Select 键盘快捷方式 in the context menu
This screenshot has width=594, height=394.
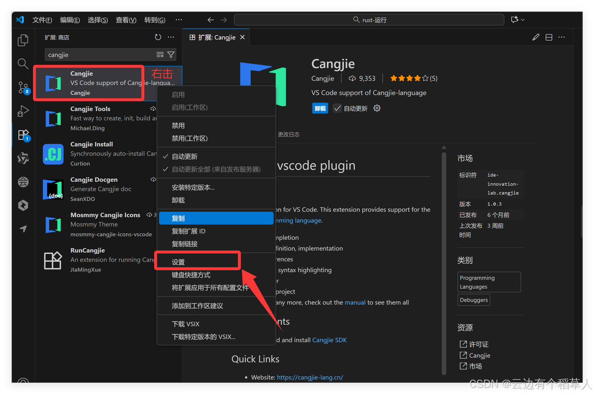(x=216, y=275)
